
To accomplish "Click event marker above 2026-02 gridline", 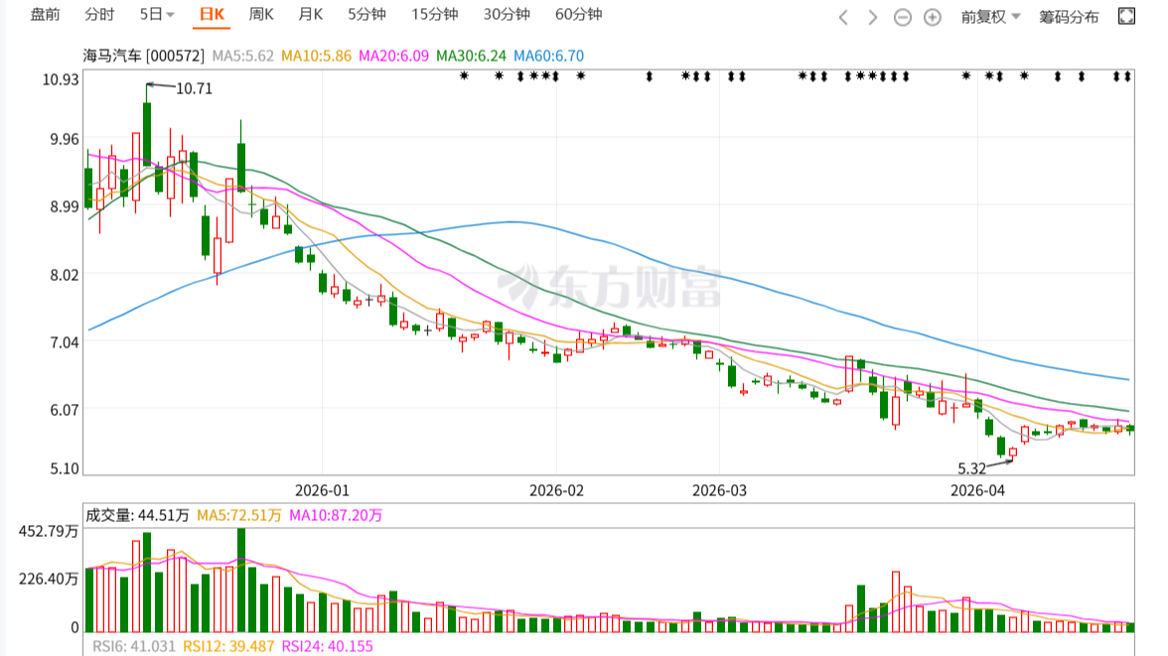I will click(556, 75).
